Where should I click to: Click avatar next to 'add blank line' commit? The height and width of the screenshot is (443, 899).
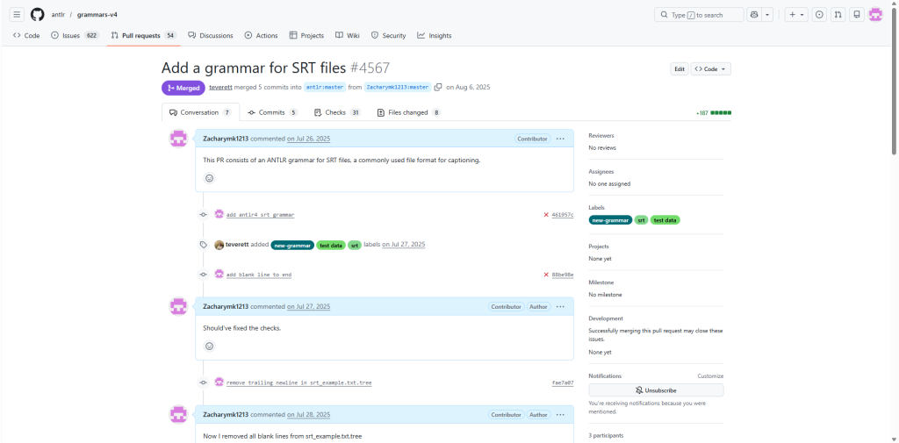pyautogui.click(x=219, y=274)
